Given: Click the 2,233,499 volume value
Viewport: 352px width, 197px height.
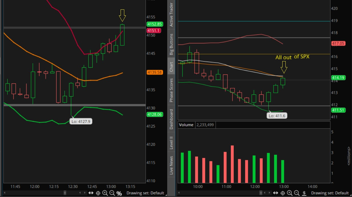Looking at the screenshot, I should tap(205, 125).
